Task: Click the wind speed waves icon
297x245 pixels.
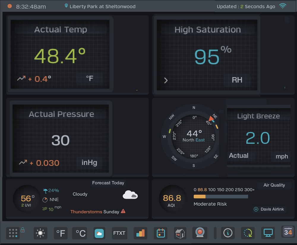Action: [45, 209]
